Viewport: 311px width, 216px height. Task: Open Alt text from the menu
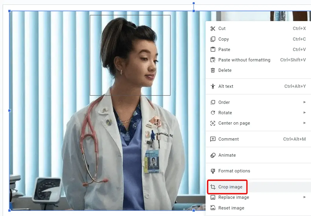point(258,86)
